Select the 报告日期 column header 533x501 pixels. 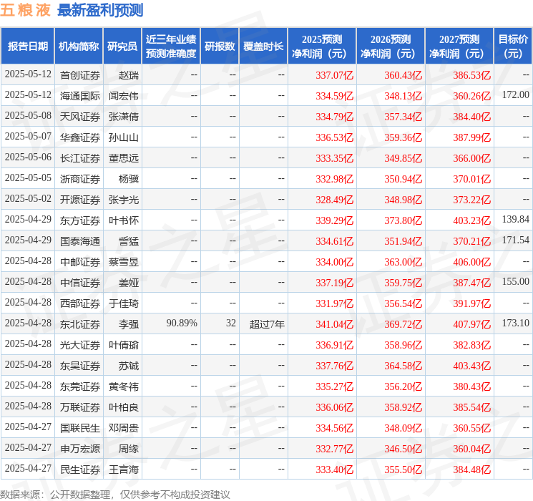27,46
